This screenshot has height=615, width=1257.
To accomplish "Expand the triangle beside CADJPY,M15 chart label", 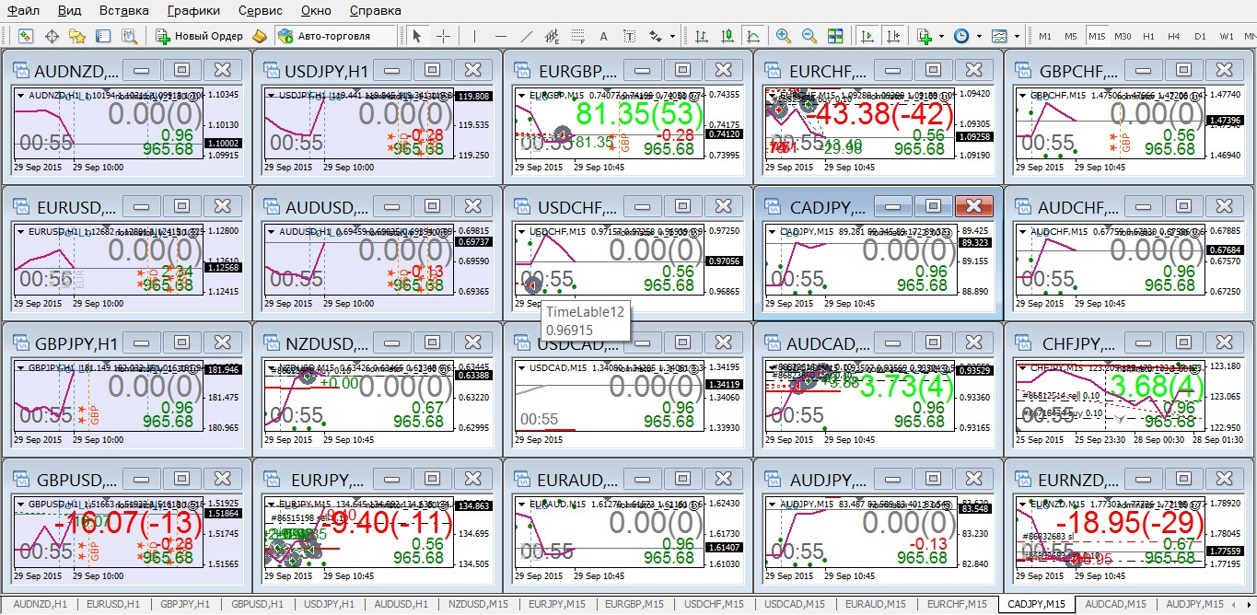I will (772, 231).
